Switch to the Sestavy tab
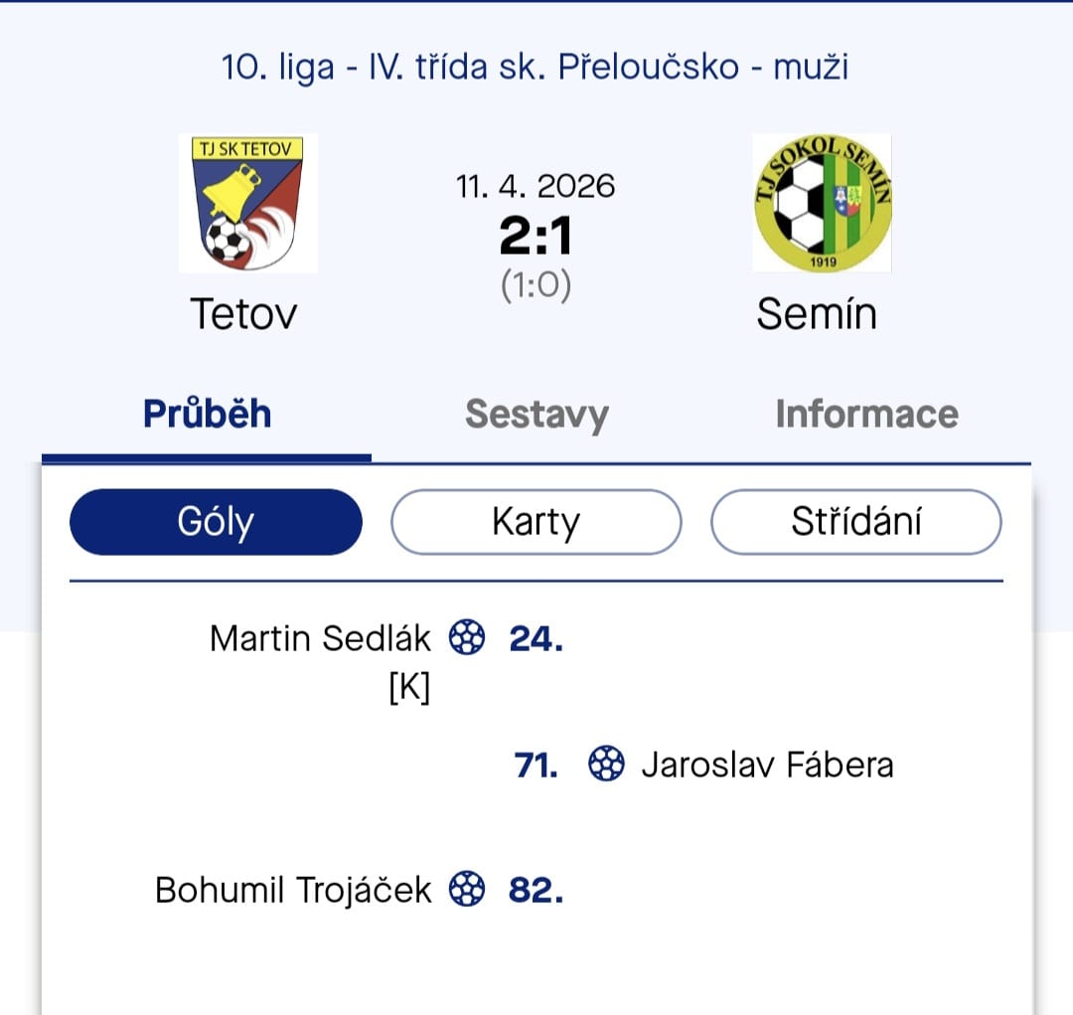The width and height of the screenshot is (1073, 1015). (x=536, y=414)
